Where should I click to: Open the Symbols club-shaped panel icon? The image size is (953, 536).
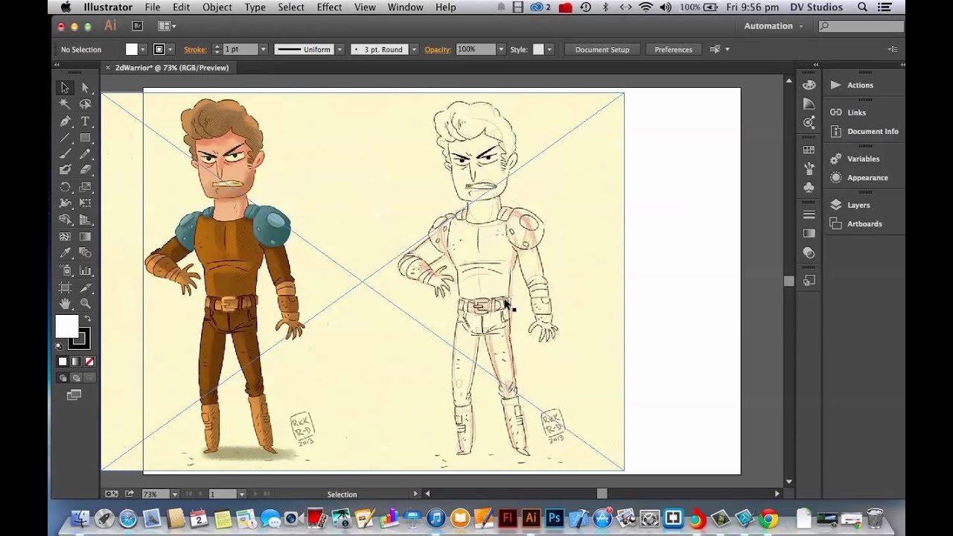[809, 188]
